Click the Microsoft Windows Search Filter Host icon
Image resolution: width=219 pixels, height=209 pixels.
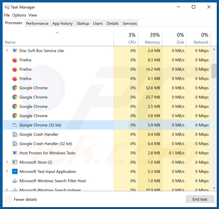(x=15, y=181)
